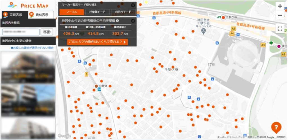The width and height of the screenshot is (288, 140).
Task: Zoom in the map with plus
Action: point(280,6)
